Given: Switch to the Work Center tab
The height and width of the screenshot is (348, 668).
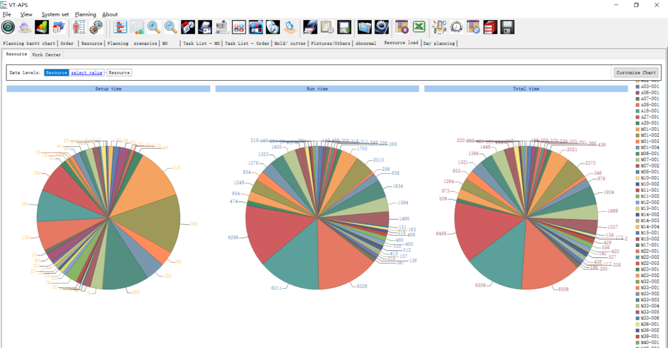Looking at the screenshot, I should [46, 55].
